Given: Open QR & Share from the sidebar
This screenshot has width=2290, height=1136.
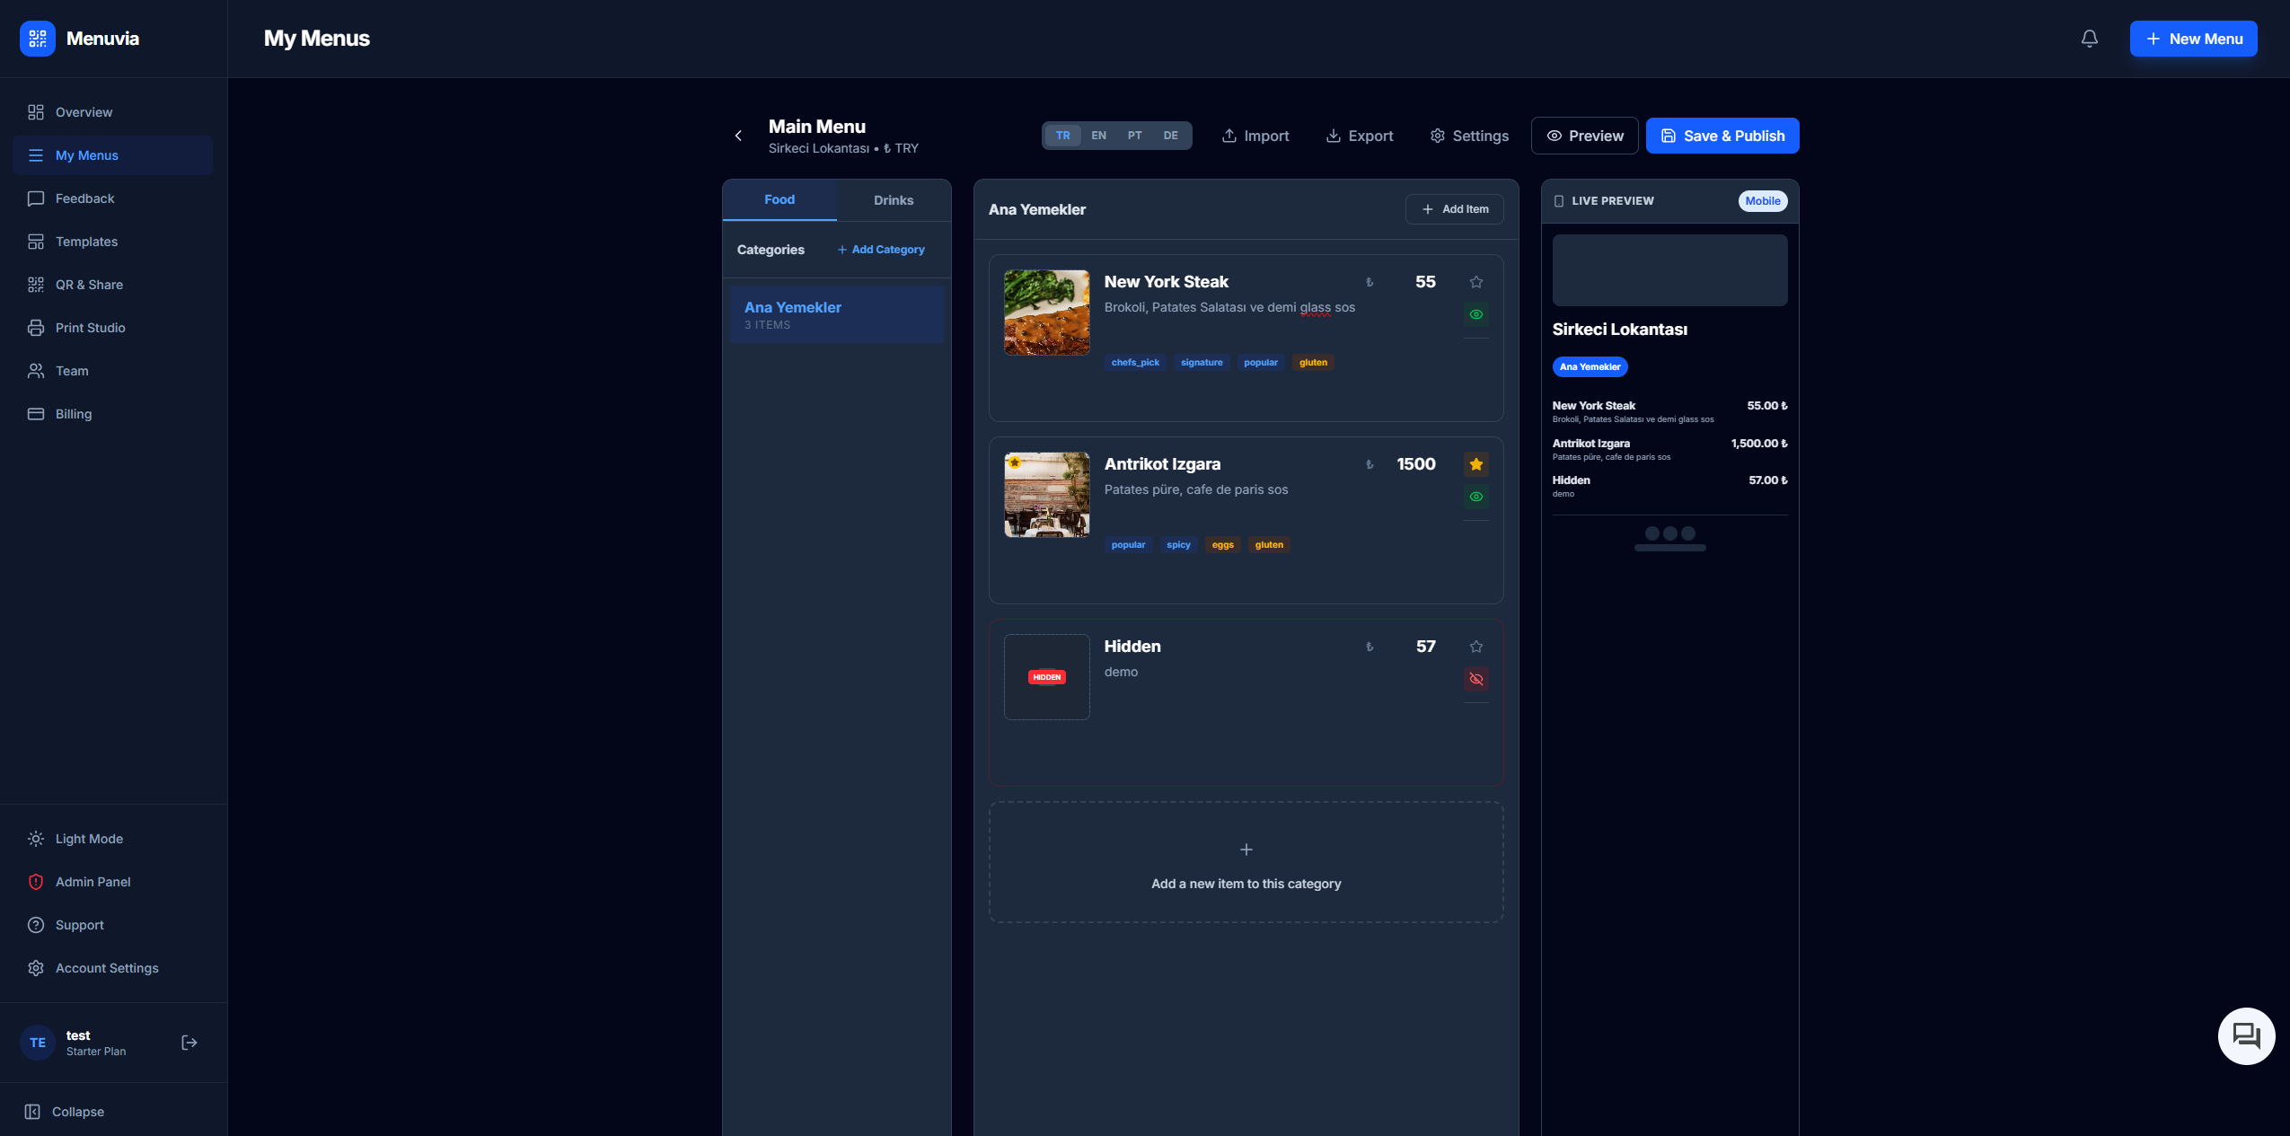Looking at the screenshot, I should [89, 284].
